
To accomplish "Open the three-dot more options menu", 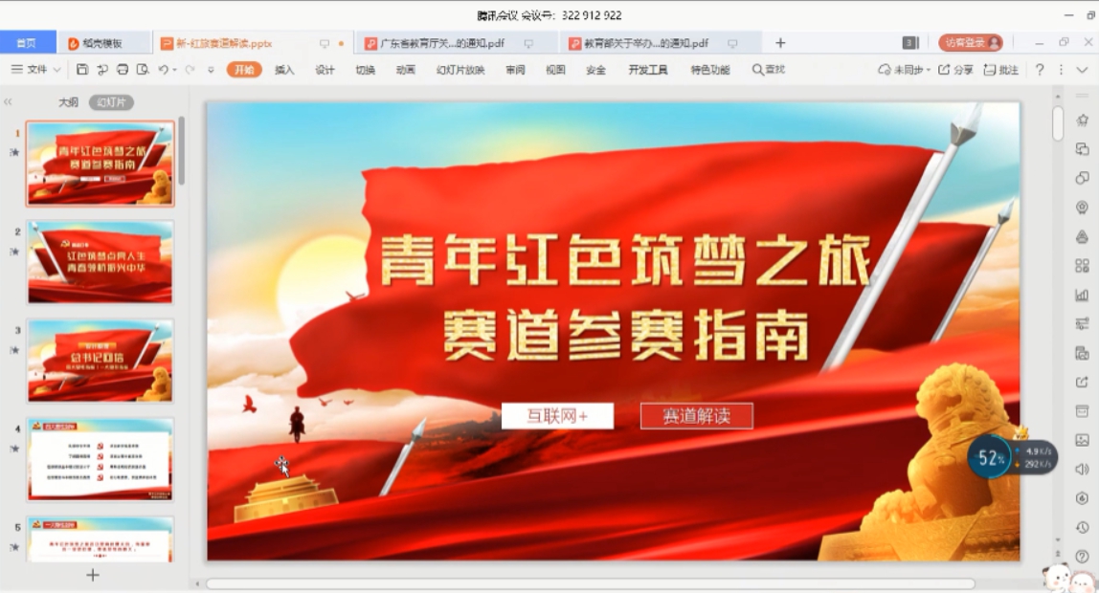I will pos(1061,69).
